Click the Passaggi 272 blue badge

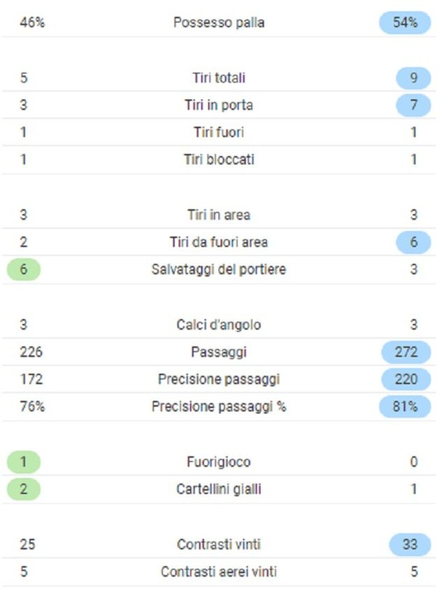406,351
